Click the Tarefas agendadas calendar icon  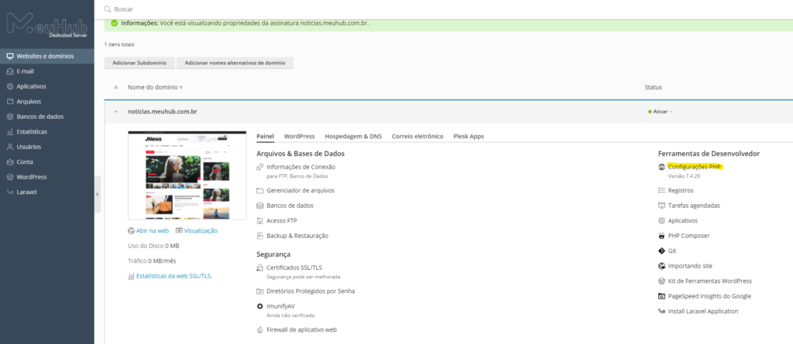tap(661, 206)
